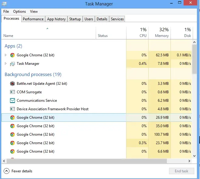Click the 0.6 MB memory value
Screen dimensions: 200x179
(x=163, y=92)
